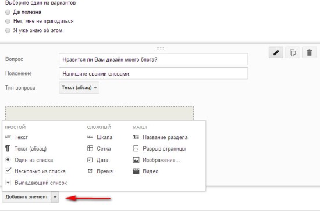This screenshot has width=320, height=211.
Task: Select the Да полезна radio option
Action: click(8, 12)
